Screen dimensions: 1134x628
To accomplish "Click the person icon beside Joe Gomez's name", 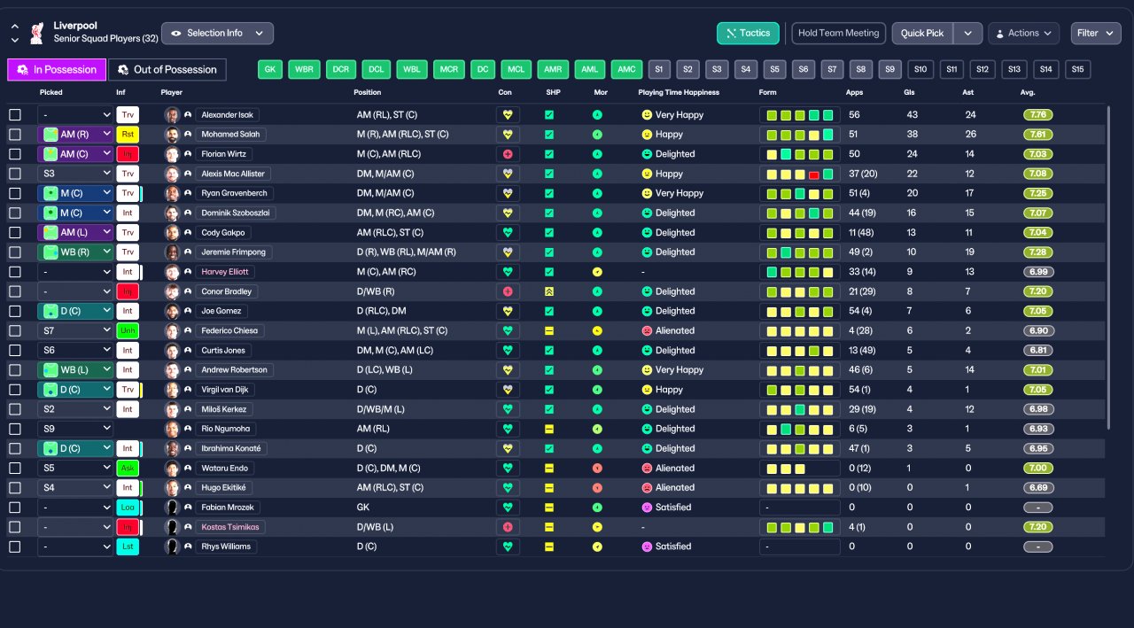I will pos(188,311).
